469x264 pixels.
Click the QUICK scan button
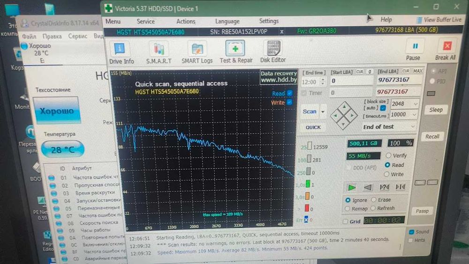click(313, 128)
